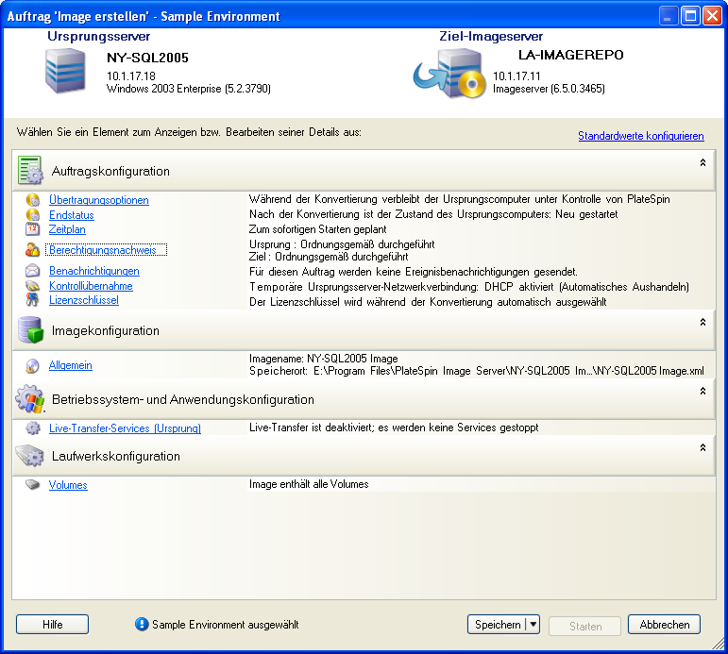This screenshot has height=654, width=728.
Task: Click Standardwerte konfigurieren link
Action: coord(641,136)
